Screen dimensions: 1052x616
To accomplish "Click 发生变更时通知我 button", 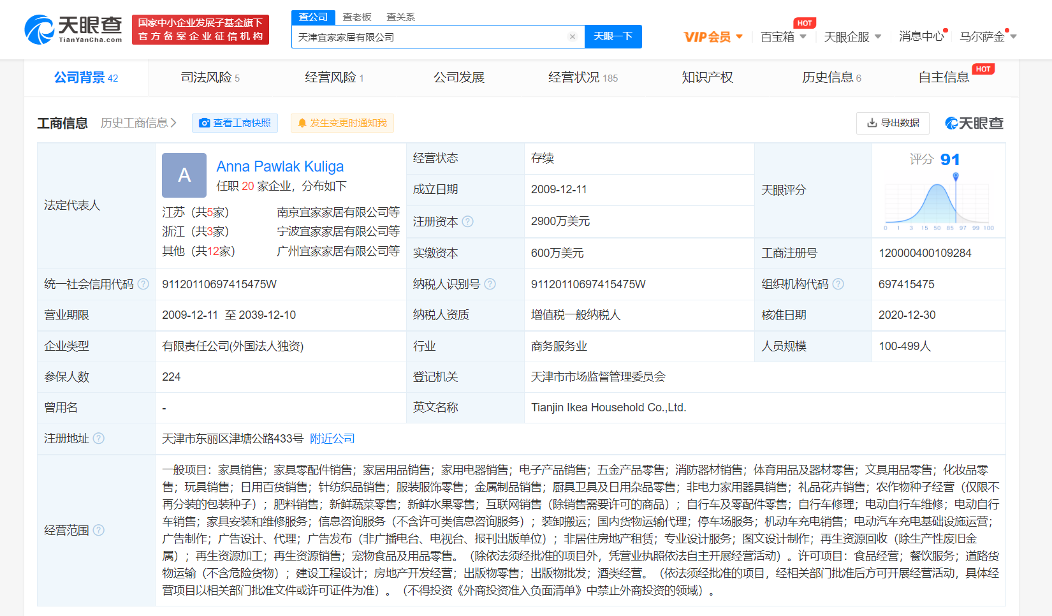I will 342,123.
